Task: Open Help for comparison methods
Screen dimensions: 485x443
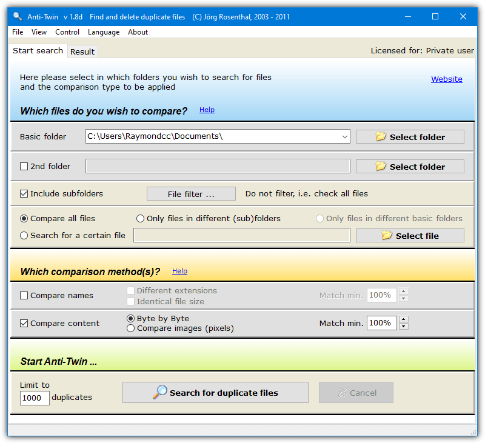Action: click(x=179, y=271)
